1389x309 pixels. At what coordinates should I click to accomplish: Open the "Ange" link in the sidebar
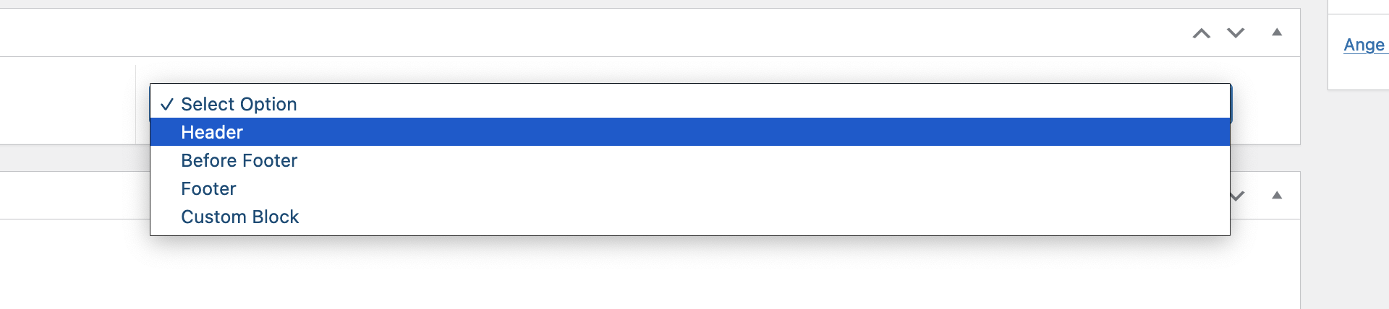(1364, 45)
